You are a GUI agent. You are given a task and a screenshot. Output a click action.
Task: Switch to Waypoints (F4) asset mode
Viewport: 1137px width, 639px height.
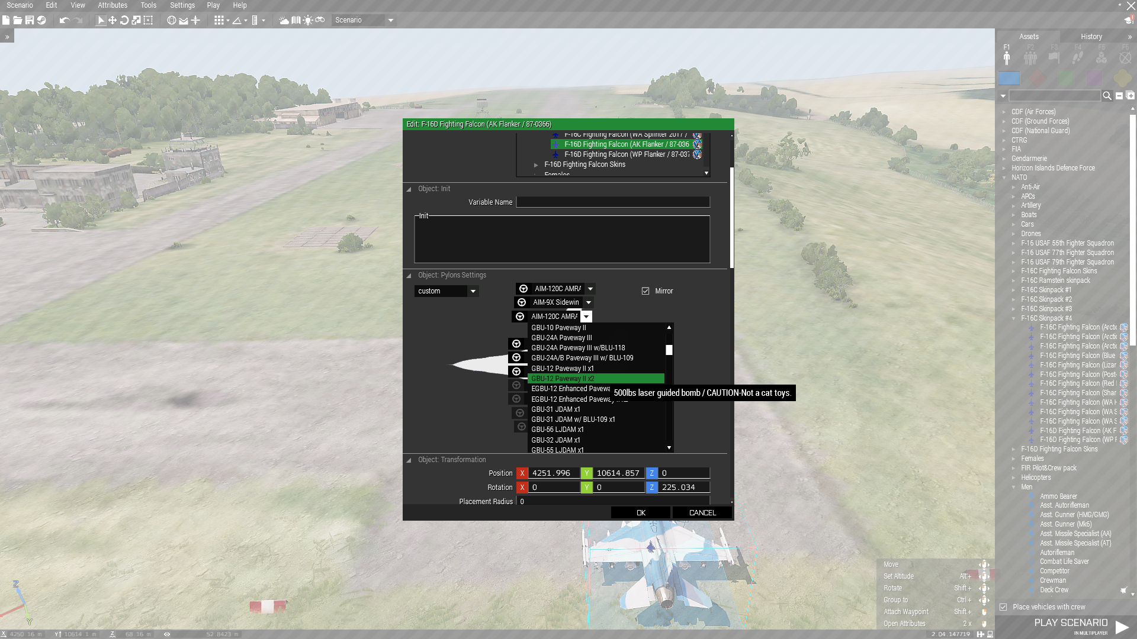(1078, 57)
